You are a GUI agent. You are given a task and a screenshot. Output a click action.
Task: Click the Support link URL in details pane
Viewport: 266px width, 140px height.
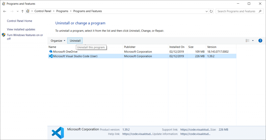point(195,130)
